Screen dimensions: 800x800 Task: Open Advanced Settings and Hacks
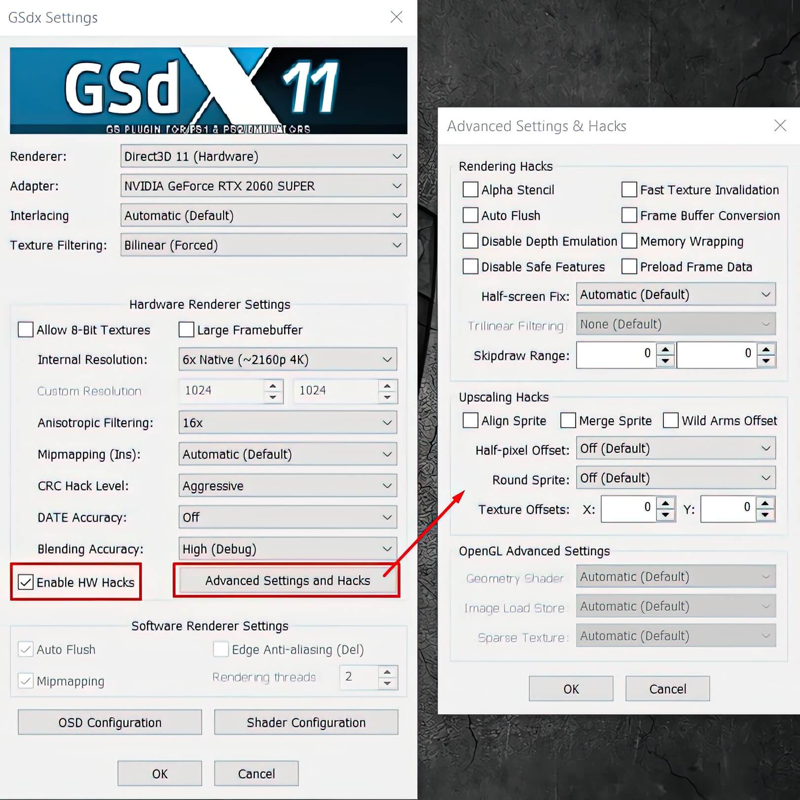(287, 581)
